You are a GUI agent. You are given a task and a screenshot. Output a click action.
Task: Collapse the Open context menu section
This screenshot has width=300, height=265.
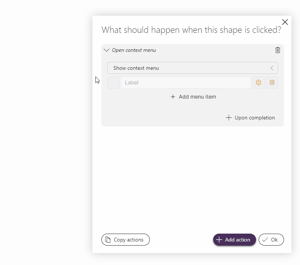[x=107, y=50]
